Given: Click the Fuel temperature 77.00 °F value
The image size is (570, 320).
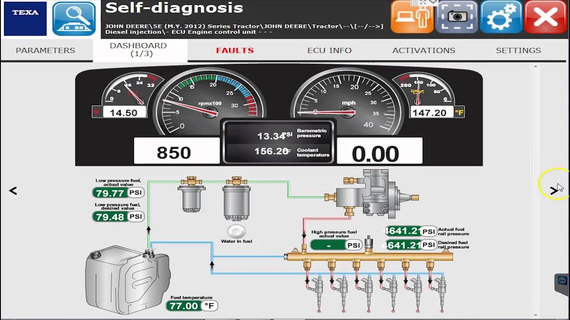Looking at the screenshot, I should point(191,306).
